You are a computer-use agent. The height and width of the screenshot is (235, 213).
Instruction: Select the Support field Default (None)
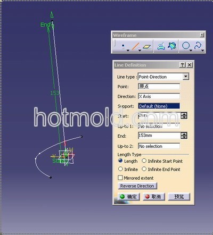[x=159, y=106]
